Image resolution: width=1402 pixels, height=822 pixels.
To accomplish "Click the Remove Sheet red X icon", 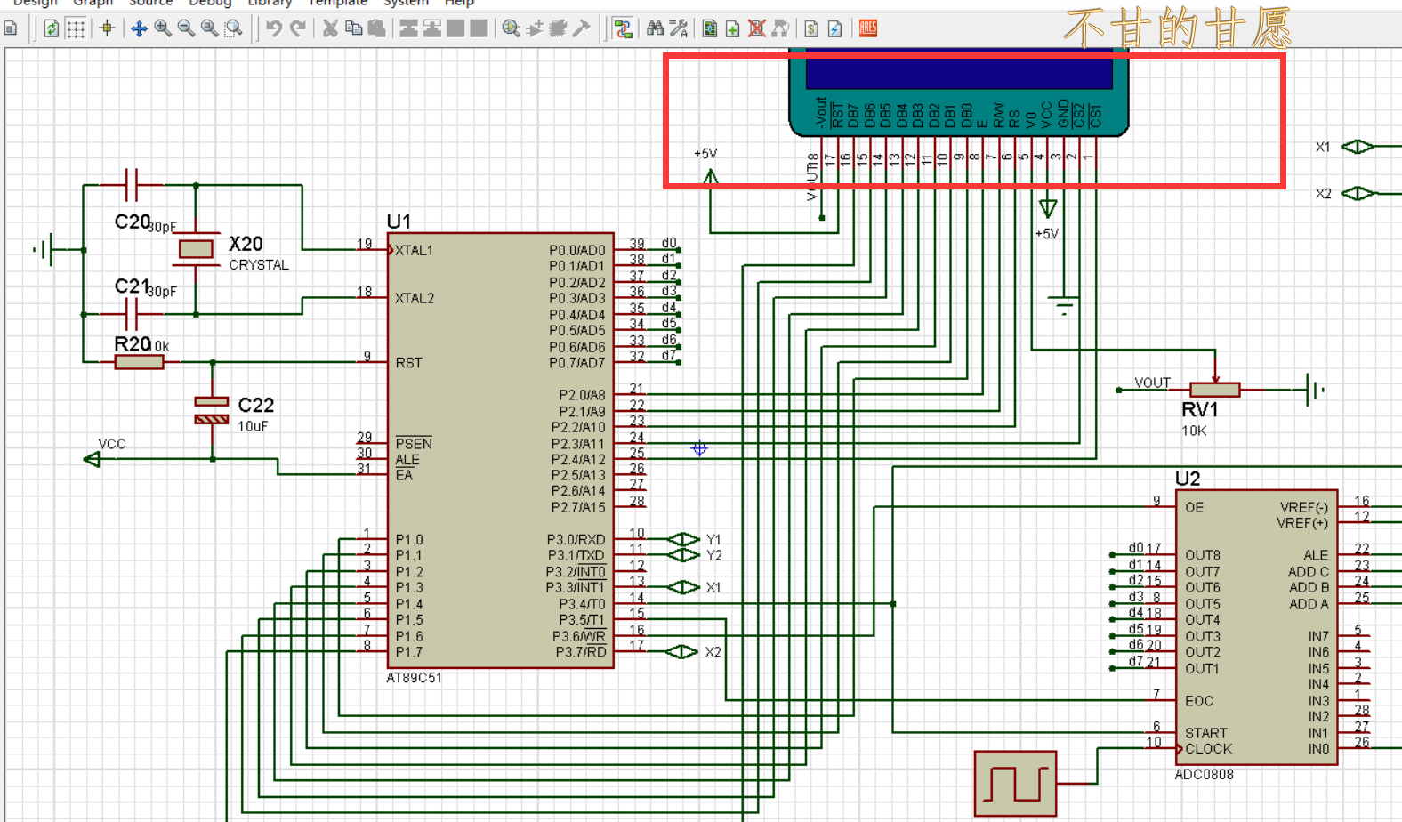I will 757,28.
